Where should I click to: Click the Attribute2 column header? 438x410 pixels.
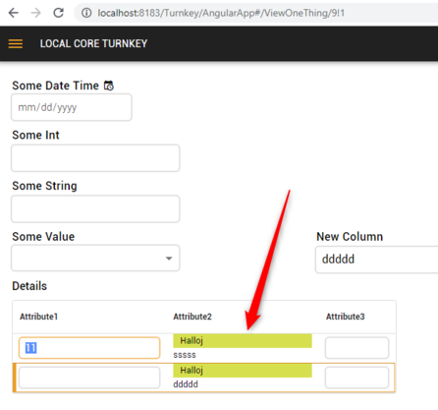point(192,317)
